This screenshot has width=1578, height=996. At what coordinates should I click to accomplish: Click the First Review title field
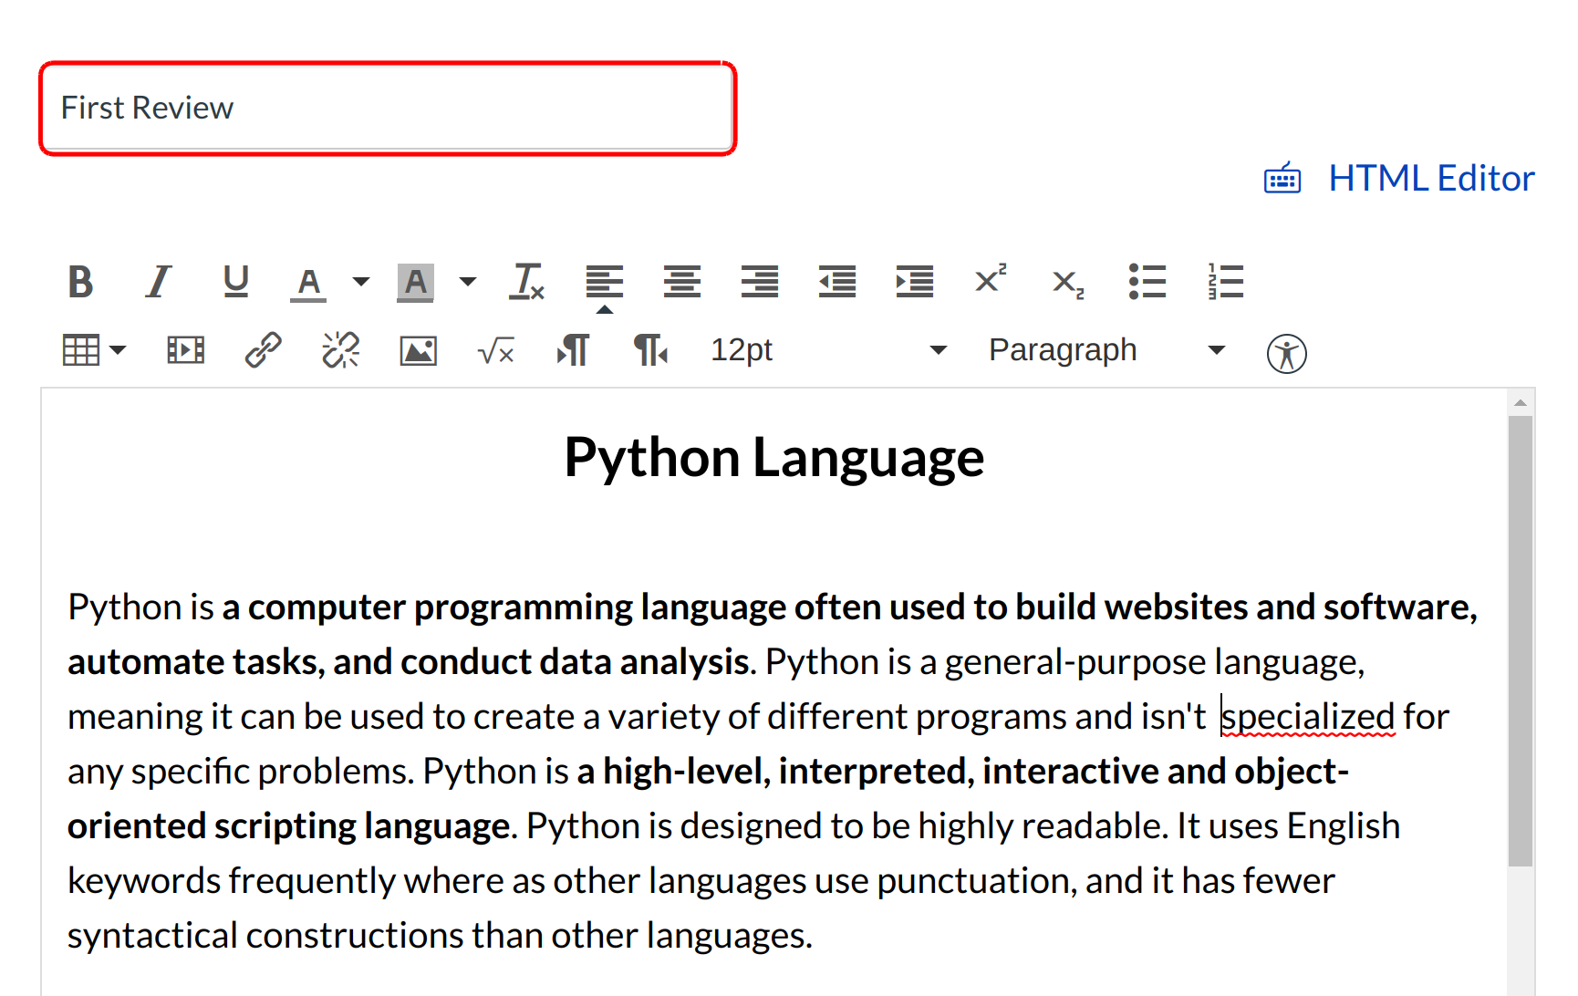(388, 109)
